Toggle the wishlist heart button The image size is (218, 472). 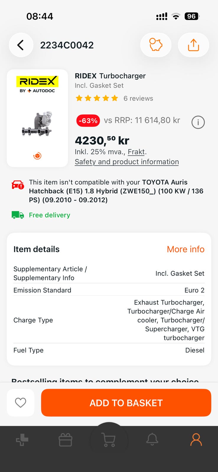coord(21,403)
